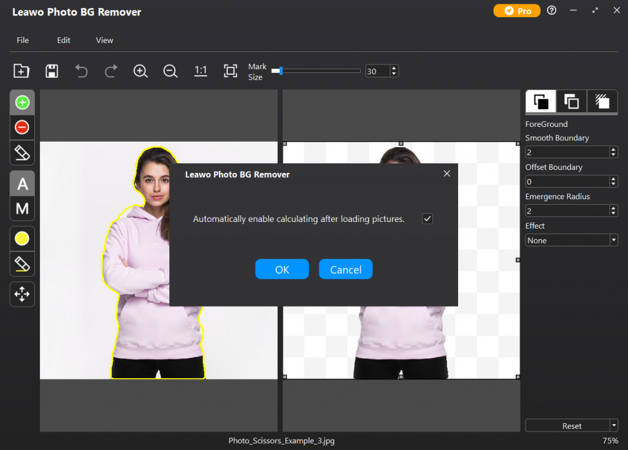Viewport: 628px width, 450px height.
Task: Open a new photo with the add-file icon
Action: (21, 71)
